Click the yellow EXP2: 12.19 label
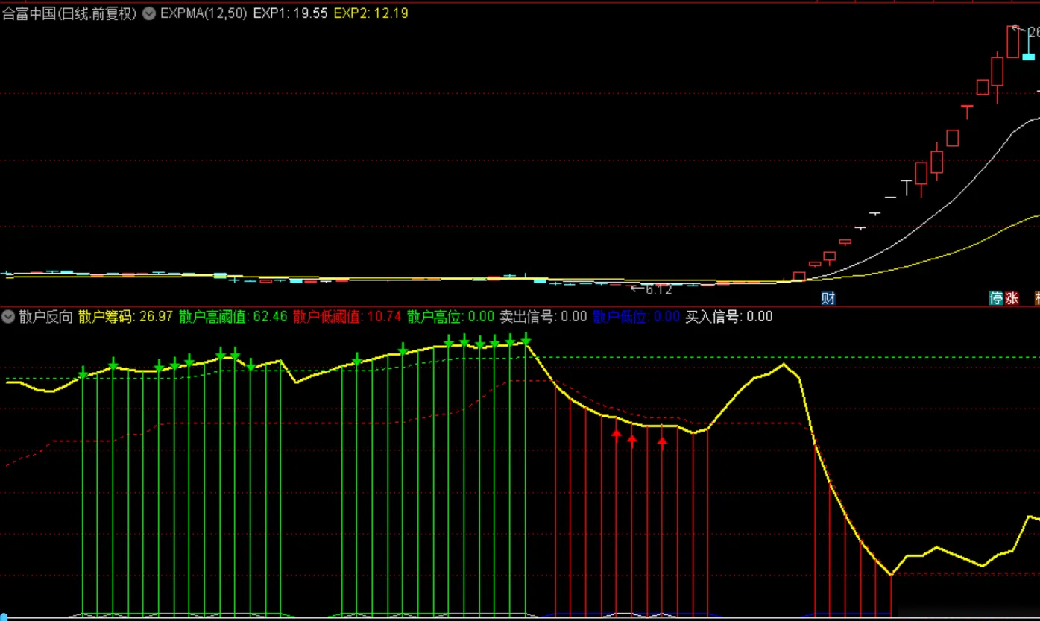The image size is (1040, 621). point(371,13)
